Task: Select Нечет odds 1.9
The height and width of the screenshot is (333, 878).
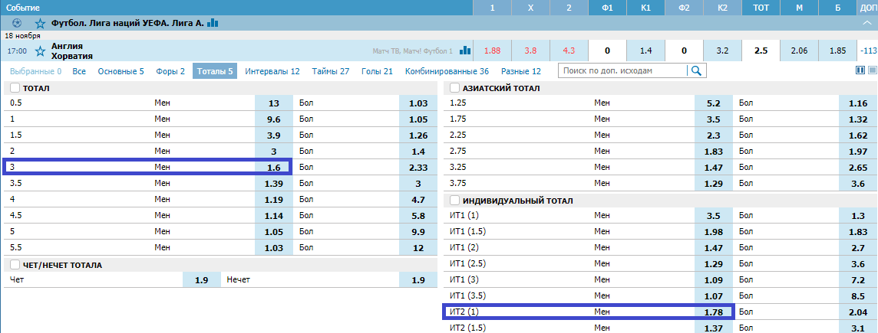Action: tap(418, 280)
